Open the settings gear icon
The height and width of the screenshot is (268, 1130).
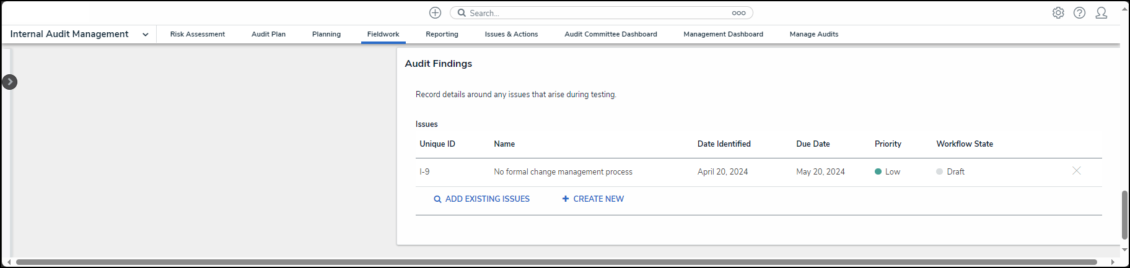[1058, 13]
